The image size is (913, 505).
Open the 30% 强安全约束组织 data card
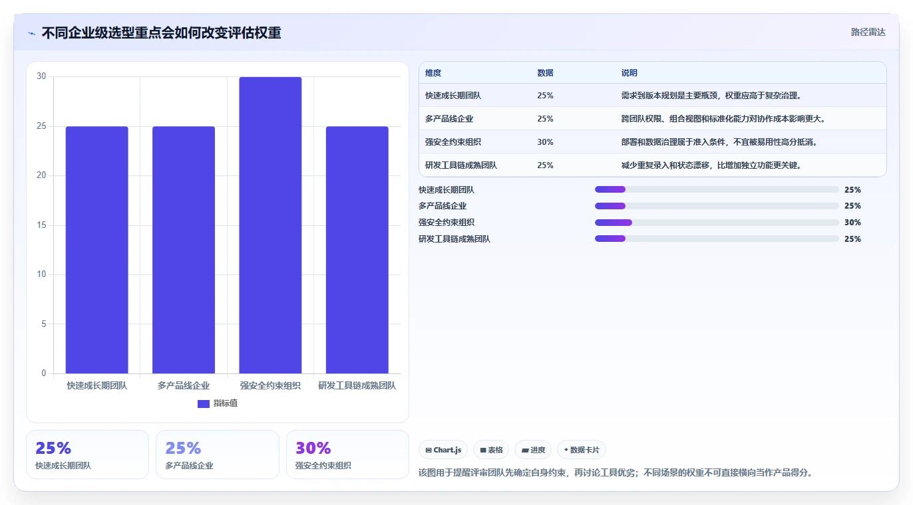pos(347,454)
